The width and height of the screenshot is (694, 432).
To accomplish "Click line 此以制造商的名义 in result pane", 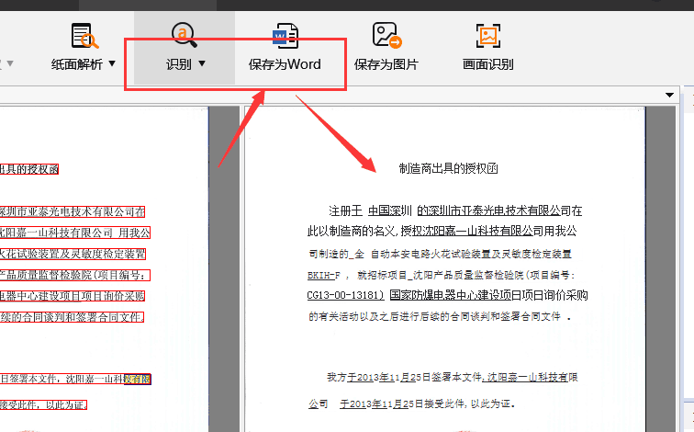I will [x=442, y=231].
